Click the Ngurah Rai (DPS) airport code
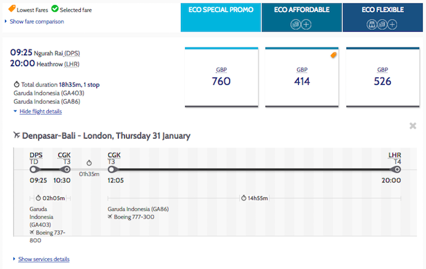Image resolution: width=426 pixels, height=269 pixels. tap(72, 53)
